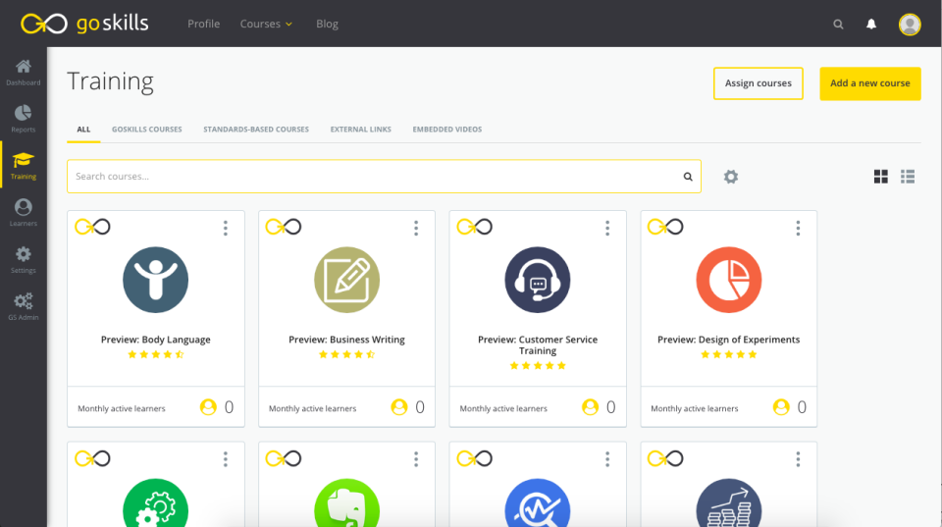
Task: Open Reports pie chart icon in sidebar
Action: tap(24, 113)
